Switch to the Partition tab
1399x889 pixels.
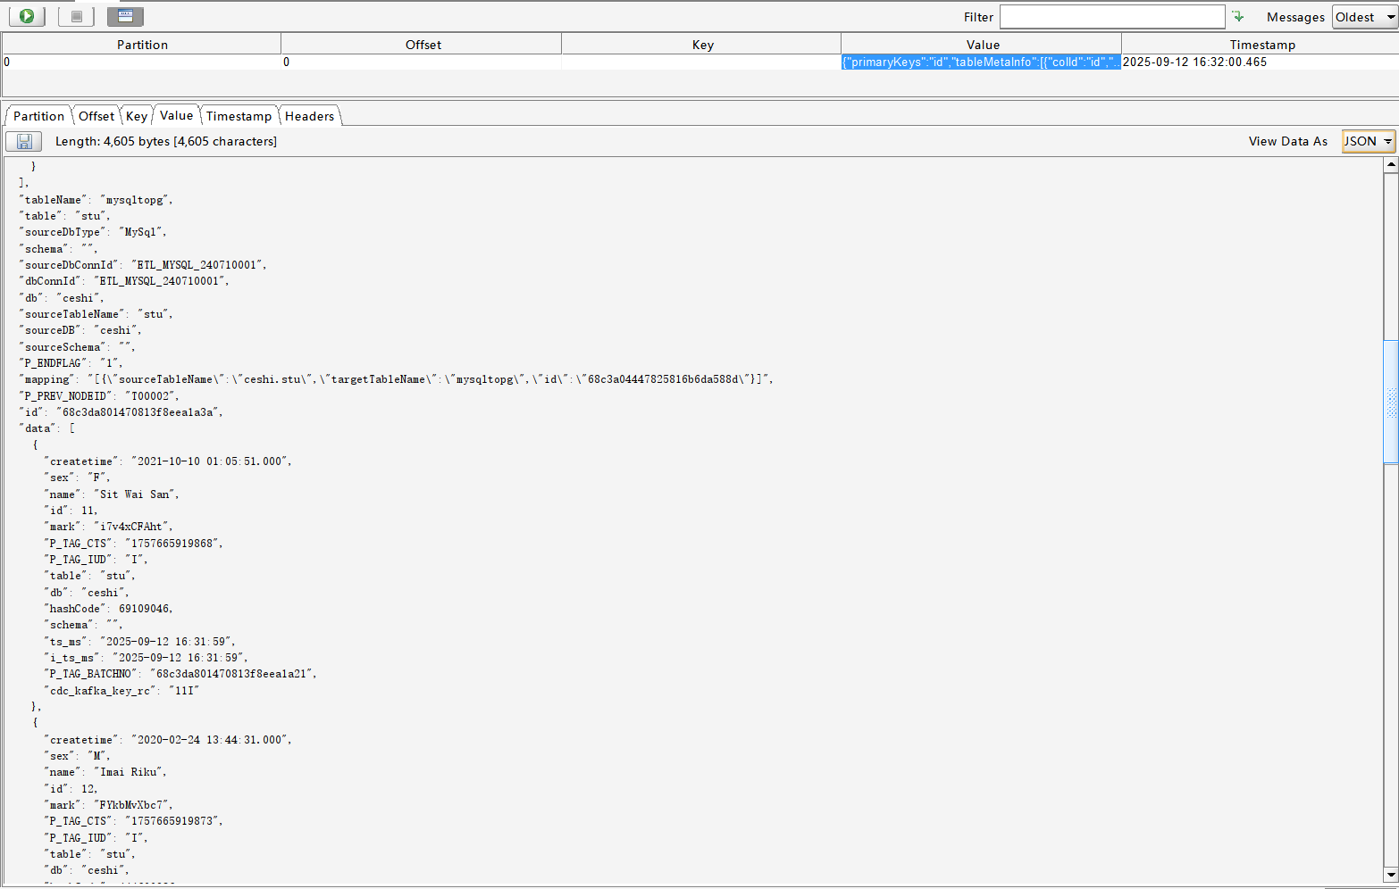38,116
